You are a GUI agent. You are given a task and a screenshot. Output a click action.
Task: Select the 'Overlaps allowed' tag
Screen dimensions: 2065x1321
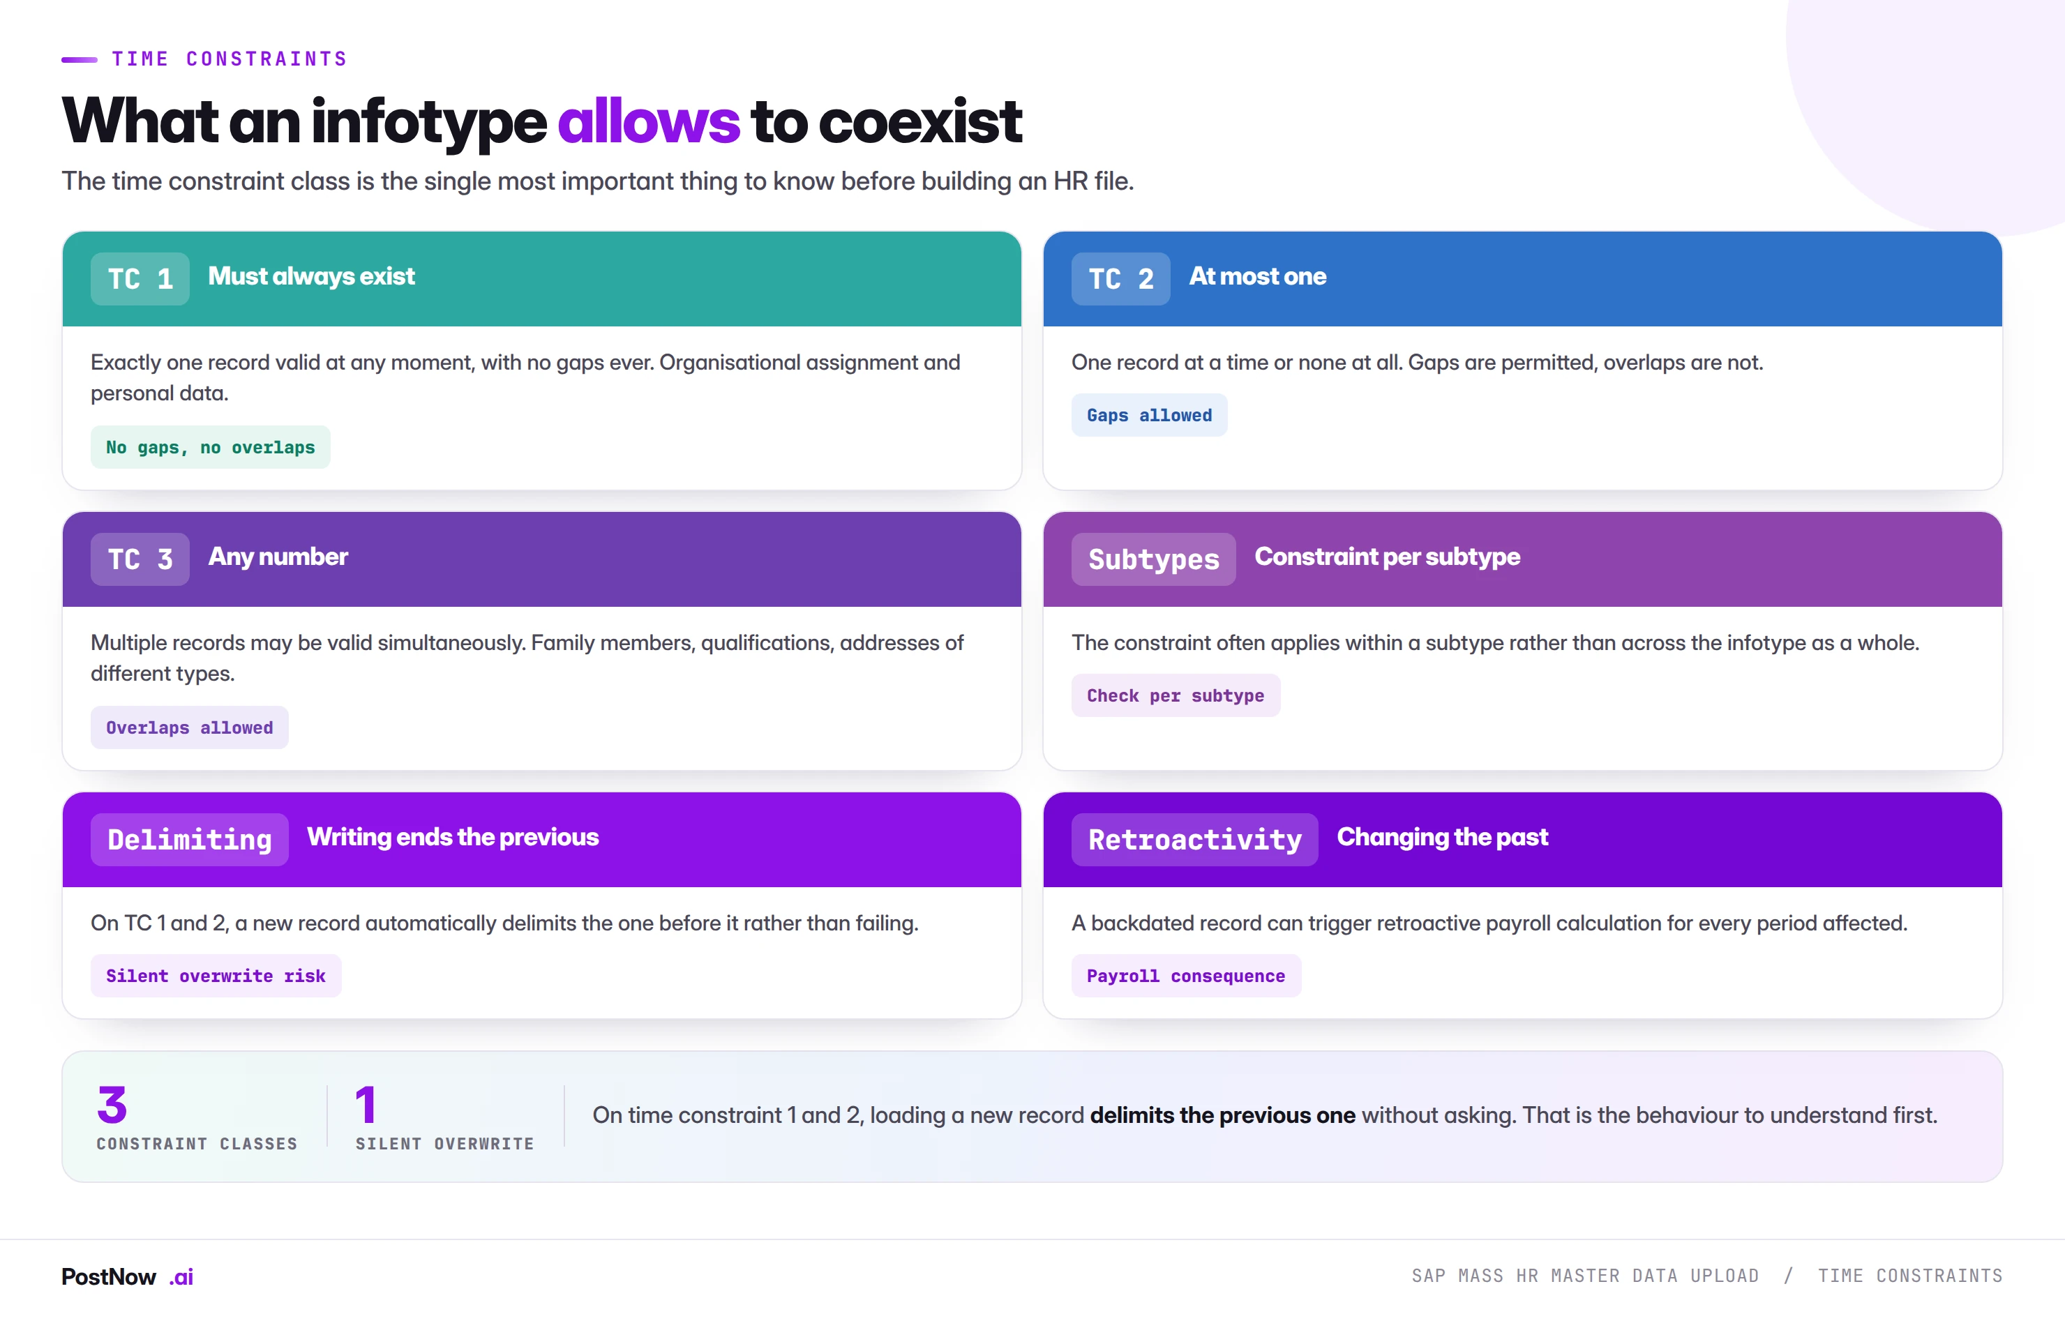point(190,727)
